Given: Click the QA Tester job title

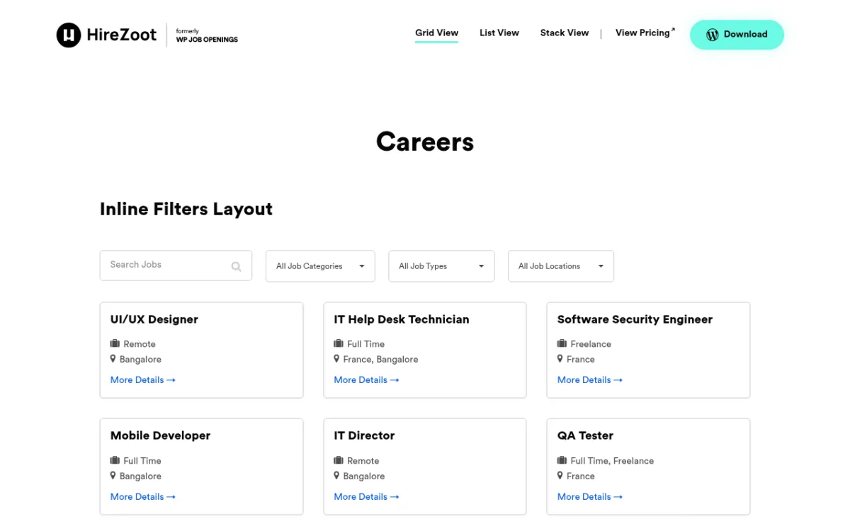Looking at the screenshot, I should pos(585,435).
